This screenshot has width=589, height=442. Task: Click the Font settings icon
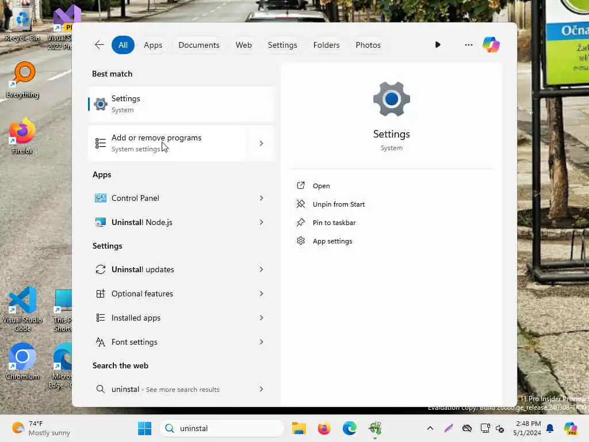point(100,342)
